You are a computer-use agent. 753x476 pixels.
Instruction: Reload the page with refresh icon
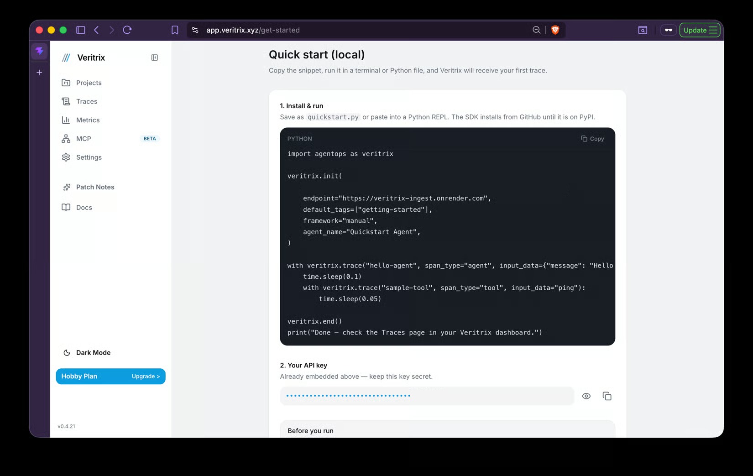tap(127, 30)
